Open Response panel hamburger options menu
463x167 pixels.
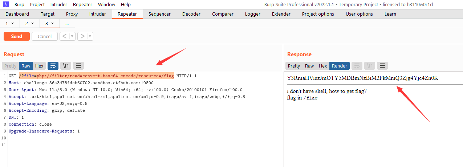coord(382,66)
